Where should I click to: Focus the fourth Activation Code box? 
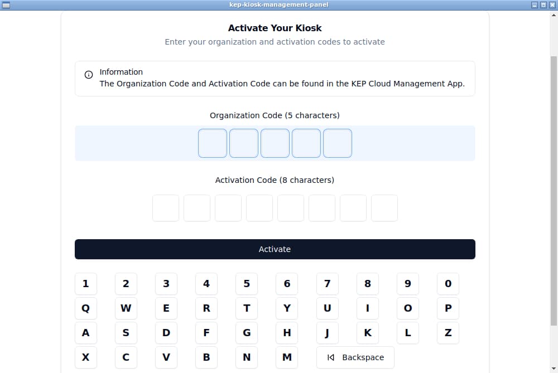(259, 208)
